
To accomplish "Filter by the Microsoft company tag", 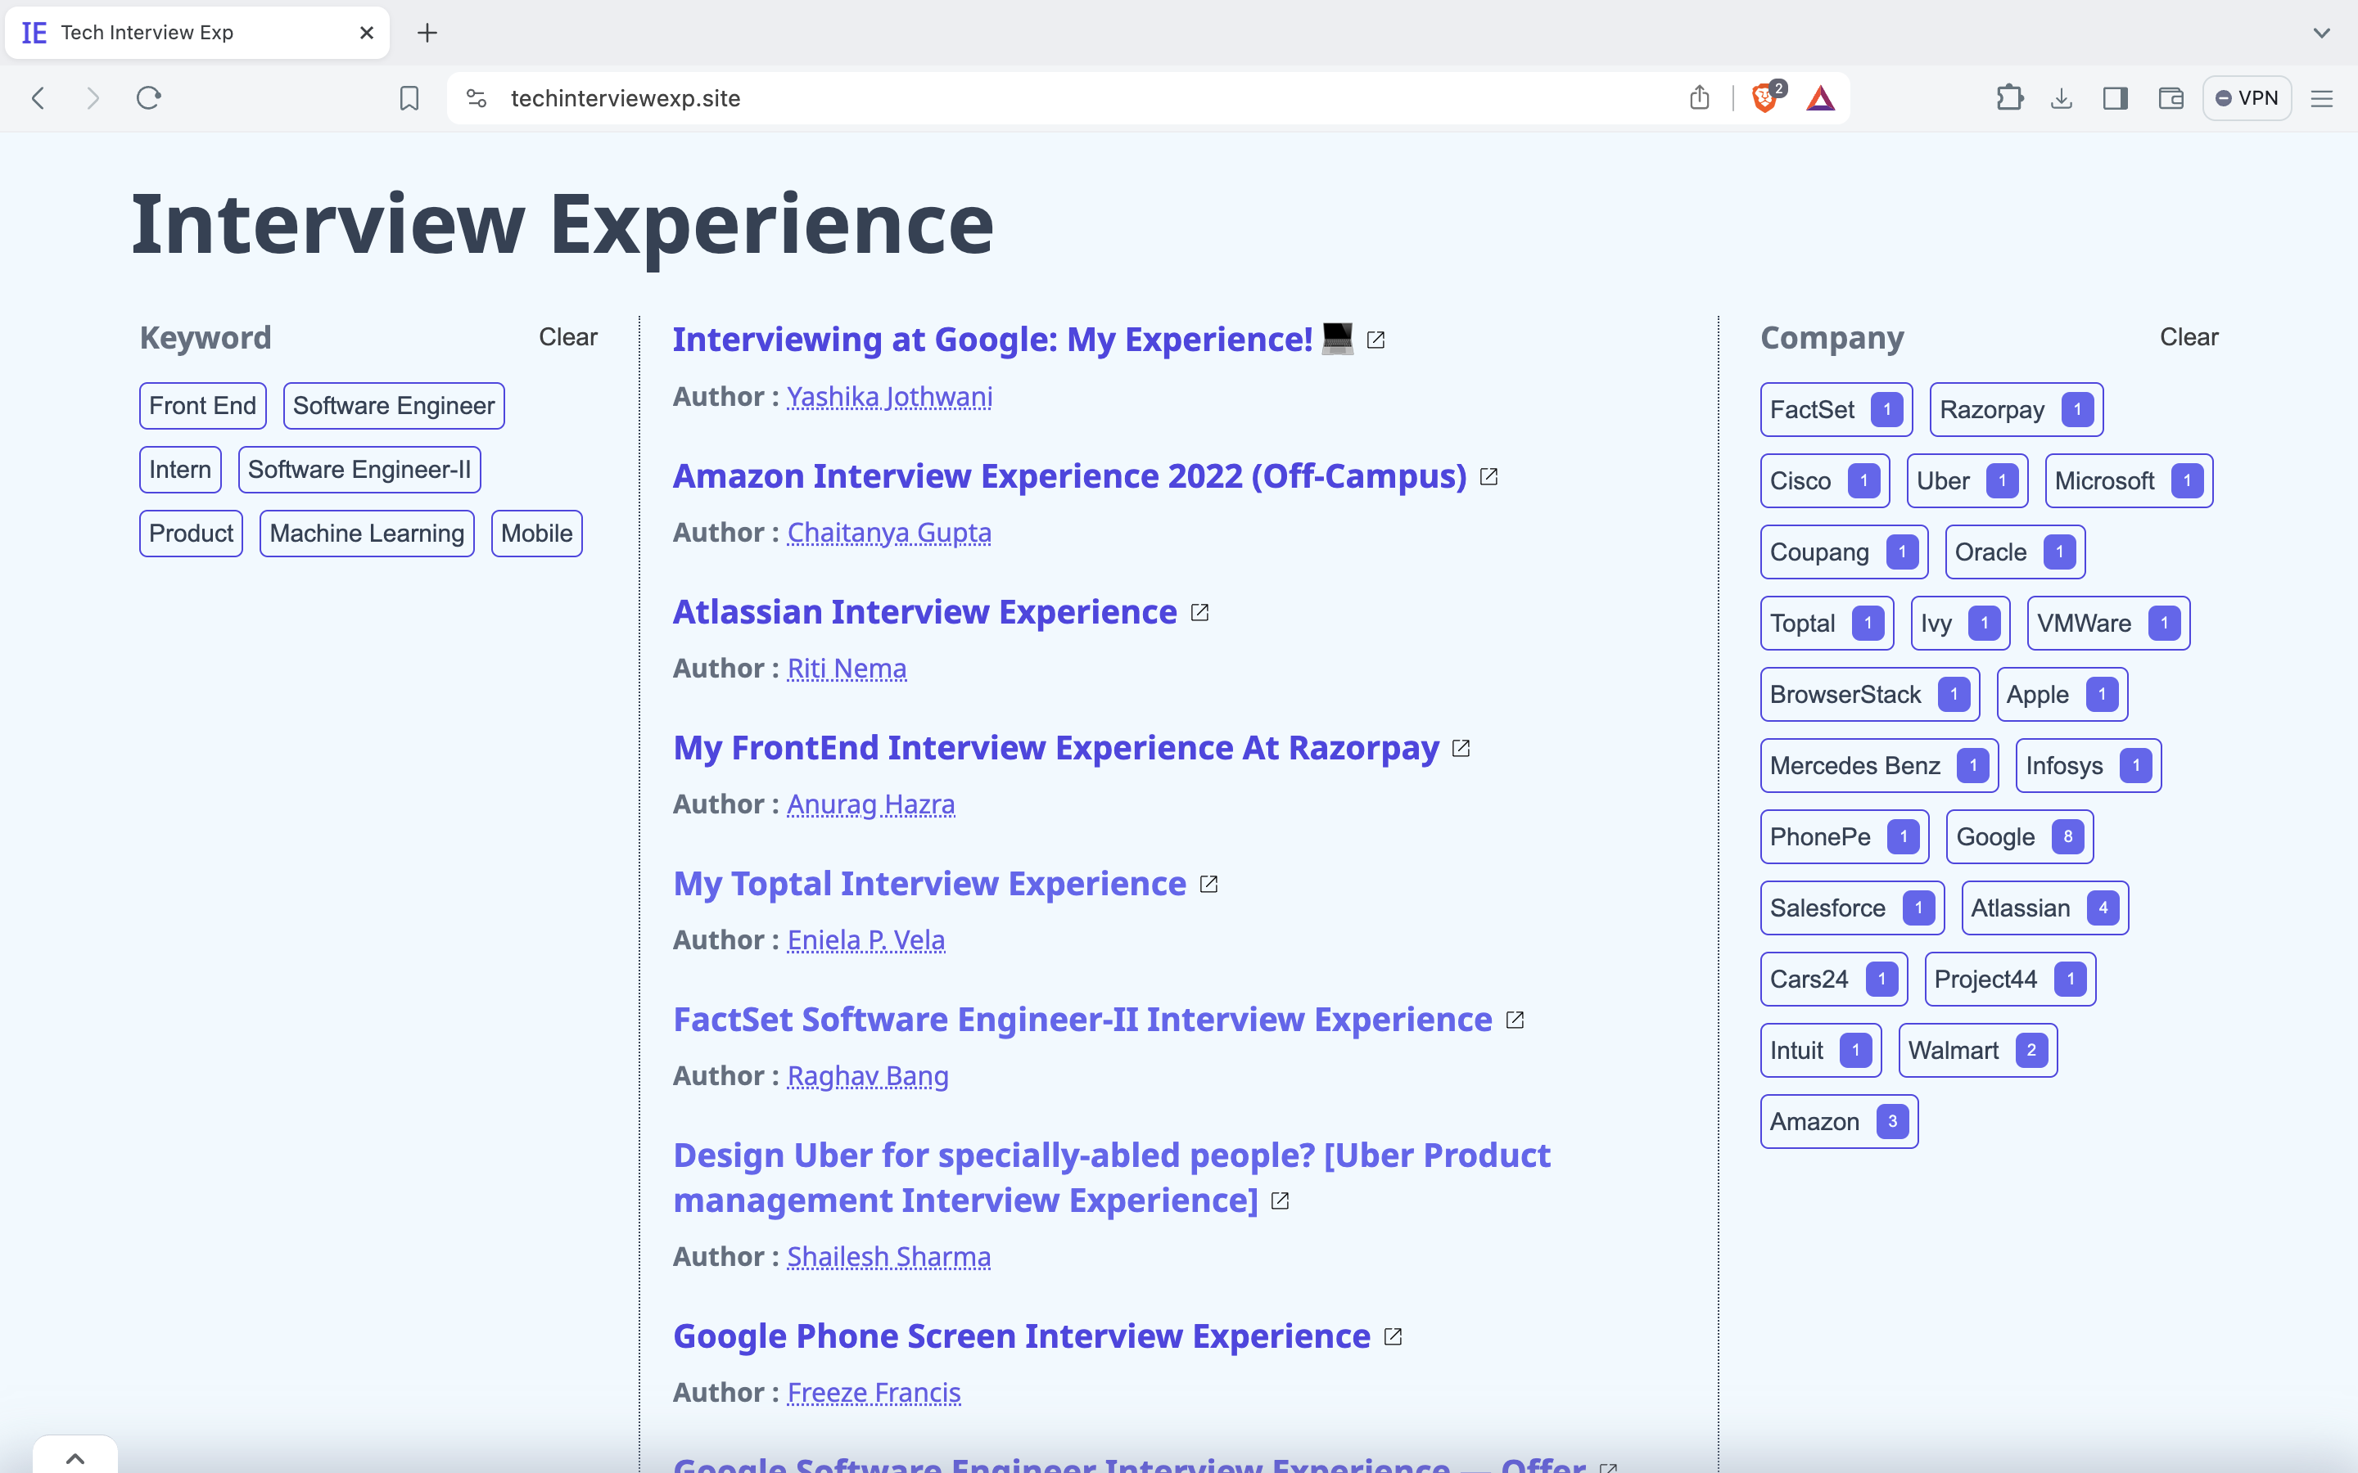I will pyautogui.click(x=2128, y=480).
